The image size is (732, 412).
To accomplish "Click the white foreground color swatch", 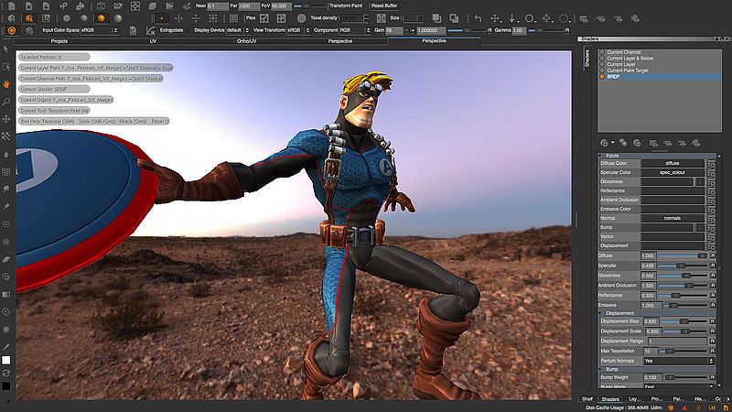I will pos(5,360).
